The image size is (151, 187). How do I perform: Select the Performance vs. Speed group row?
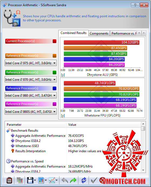click(73, 161)
